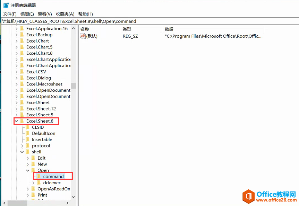Image resolution: width=299 pixels, height=206 pixels.
Task: Click the tree horizontal scrollbar thumb
Action: point(17,203)
